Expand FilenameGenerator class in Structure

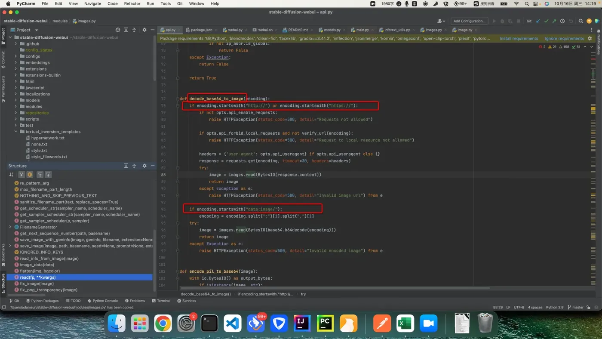pyautogui.click(x=10, y=227)
